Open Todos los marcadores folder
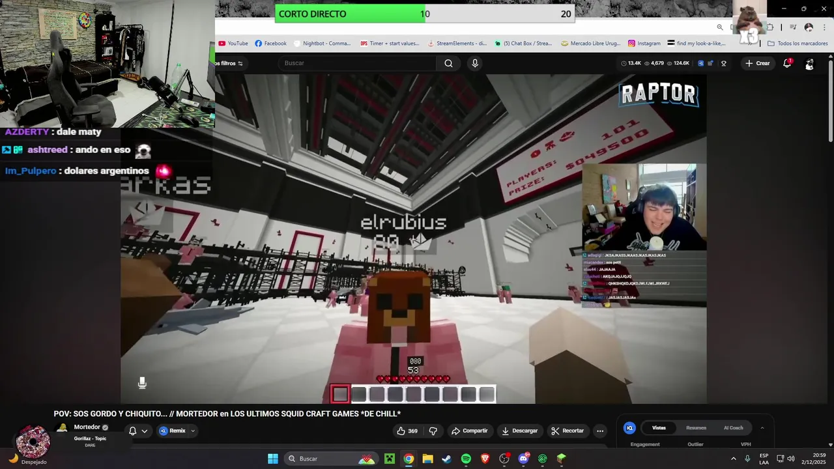Viewport: 834px width, 469px height. coord(798,44)
